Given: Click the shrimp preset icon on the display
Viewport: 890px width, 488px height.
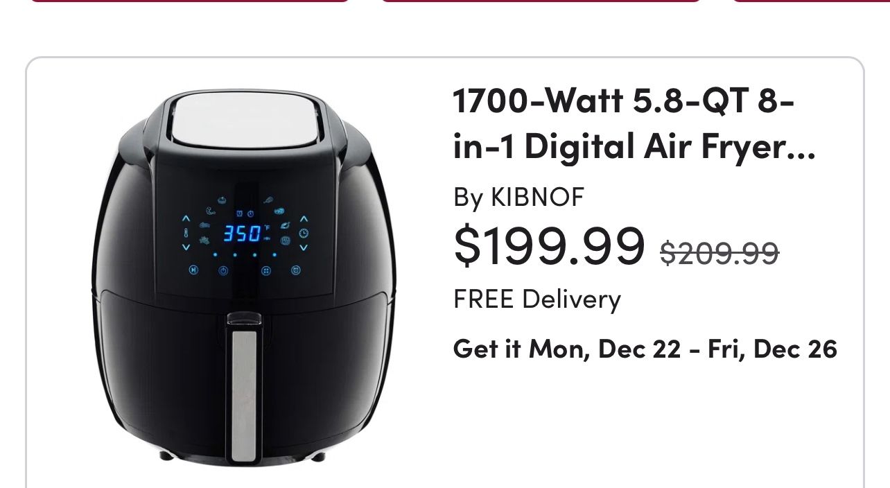Looking at the screenshot, I should pyautogui.click(x=211, y=211).
